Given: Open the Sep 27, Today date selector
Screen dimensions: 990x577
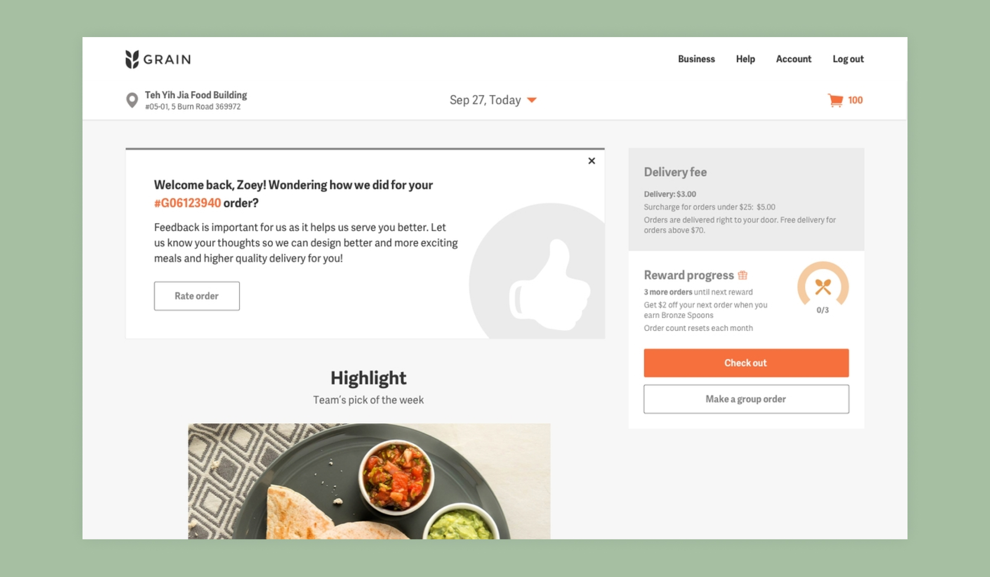Looking at the screenshot, I should pyautogui.click(x=493, y=100).
